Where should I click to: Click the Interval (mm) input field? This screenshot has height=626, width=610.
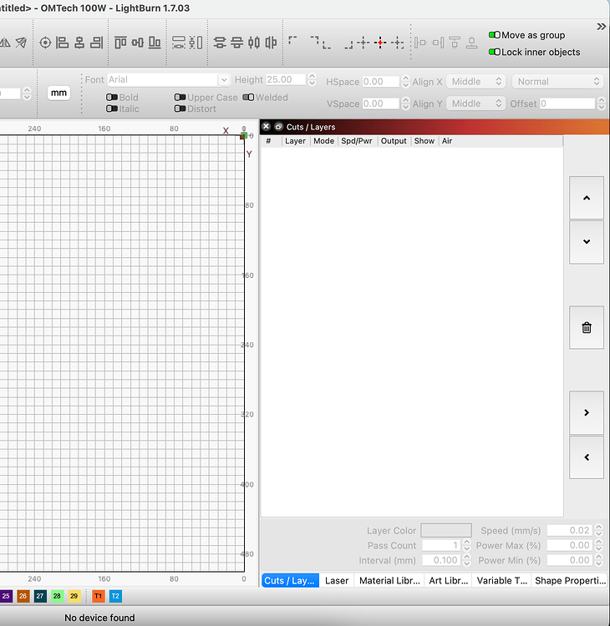point(442,560)
